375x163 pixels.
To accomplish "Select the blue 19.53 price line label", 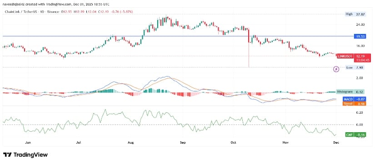I will pos(360,37).
